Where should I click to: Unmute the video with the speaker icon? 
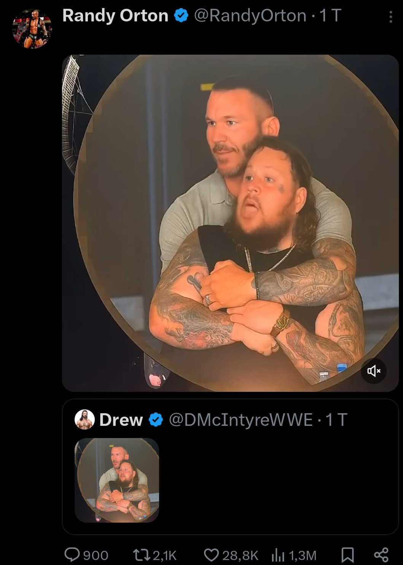pyautogui.click(x=374, y=371)
